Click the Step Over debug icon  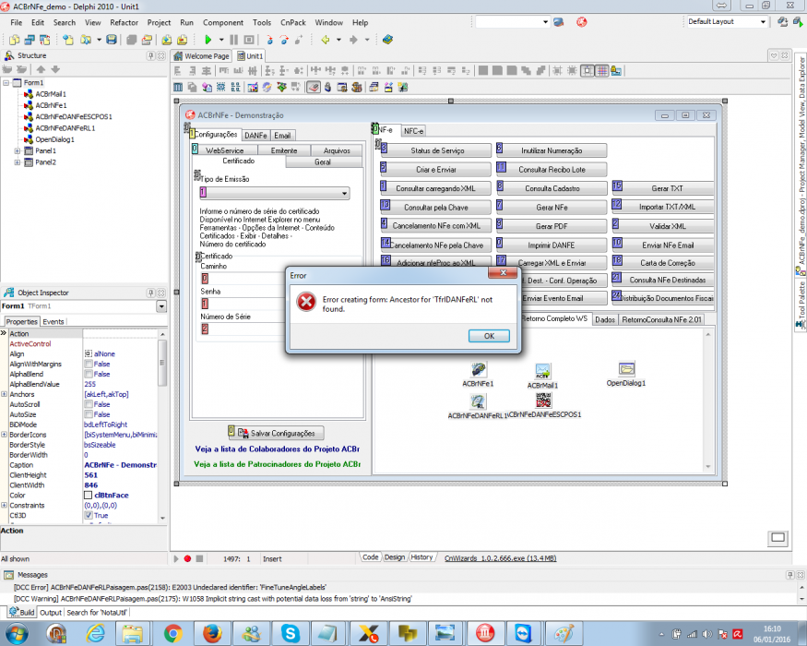point(284,40)
